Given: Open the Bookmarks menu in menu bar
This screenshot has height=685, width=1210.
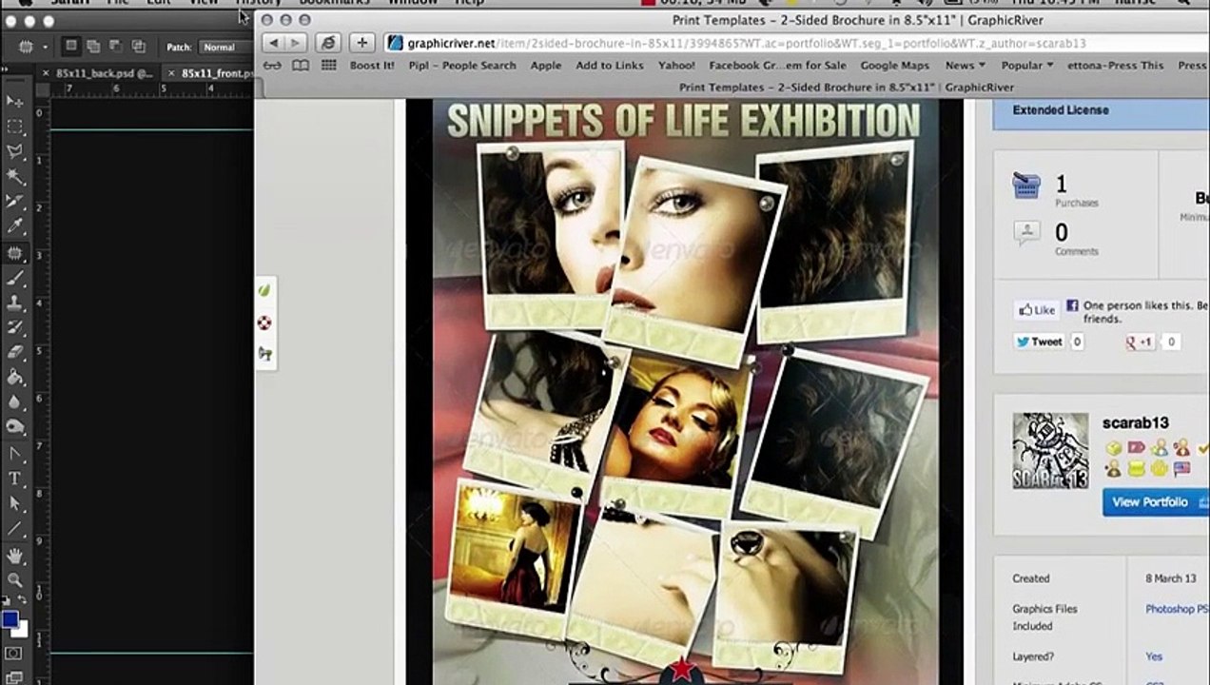Looking at the screenshot, I should (x=334, y=3).
